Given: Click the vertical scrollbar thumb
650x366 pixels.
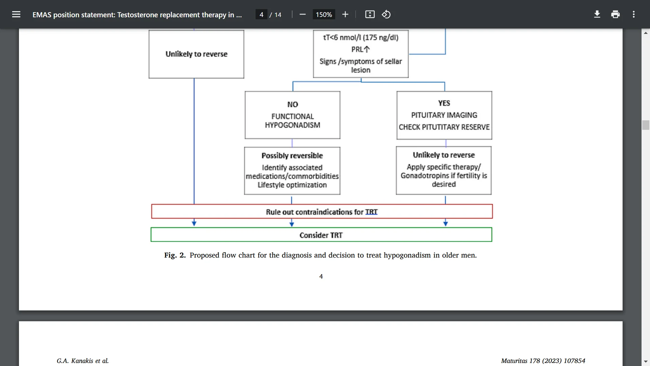Looking at the screenshot, I should [x=646, y=125].
